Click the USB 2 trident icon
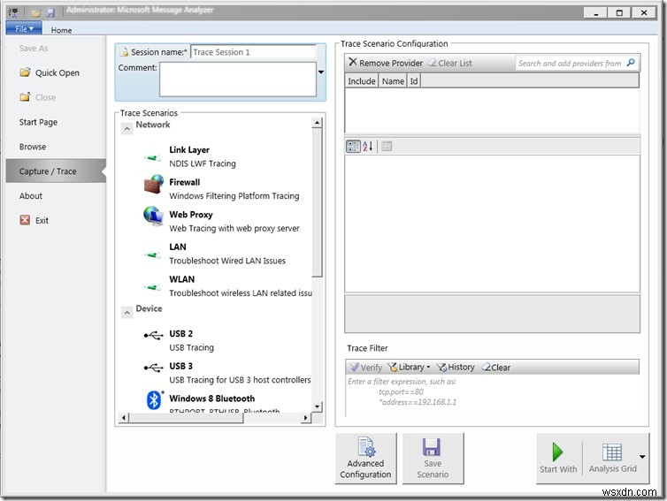Viewport: 667px width, 501px height. 153,335
